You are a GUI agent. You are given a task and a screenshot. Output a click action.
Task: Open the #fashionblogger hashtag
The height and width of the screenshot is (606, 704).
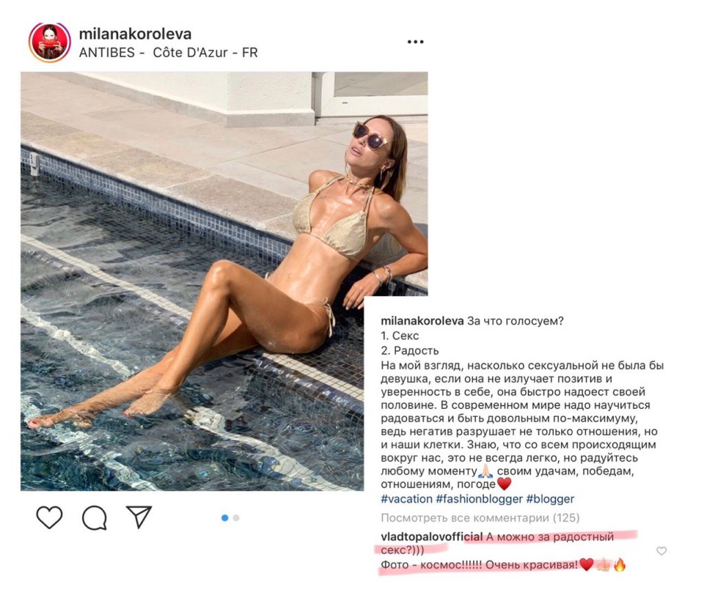pyautogui.click(x=479, y=499)
